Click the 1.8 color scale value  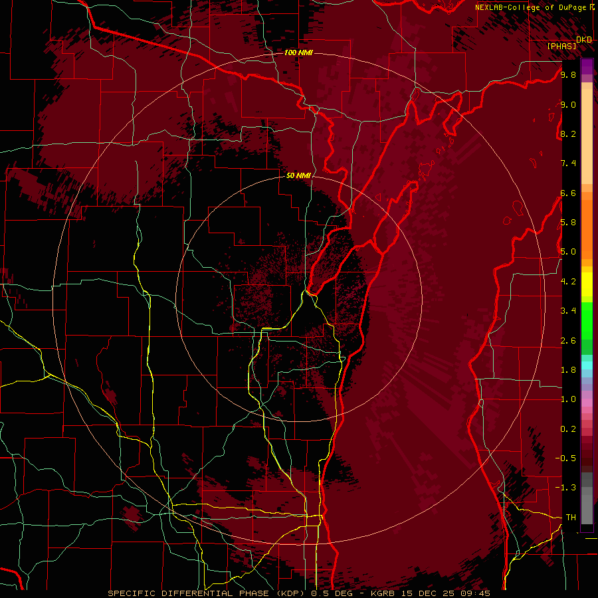[568, 370]
